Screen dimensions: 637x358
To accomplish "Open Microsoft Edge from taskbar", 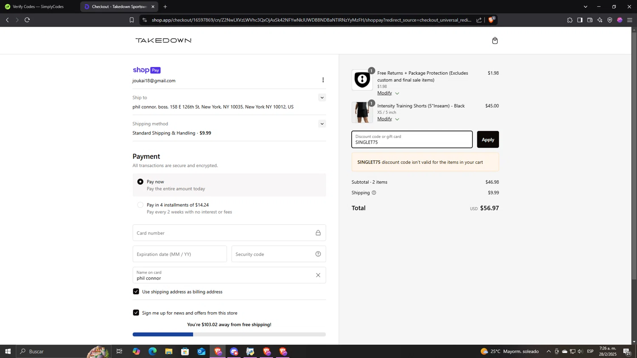I will click(152, 351).
